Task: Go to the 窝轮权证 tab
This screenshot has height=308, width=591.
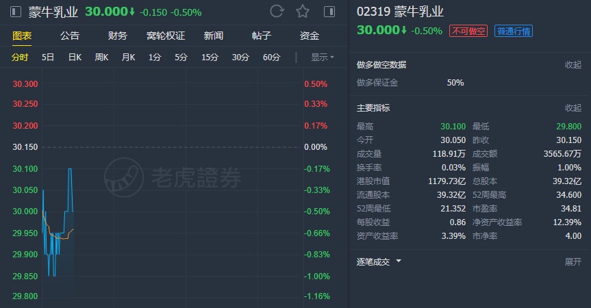Action: 165,36
